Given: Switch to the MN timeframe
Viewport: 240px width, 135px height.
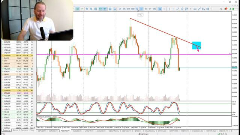Looking at the screenshot, I should (154, 9).
